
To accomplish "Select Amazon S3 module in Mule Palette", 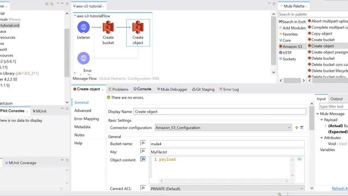I will [290, 46].
